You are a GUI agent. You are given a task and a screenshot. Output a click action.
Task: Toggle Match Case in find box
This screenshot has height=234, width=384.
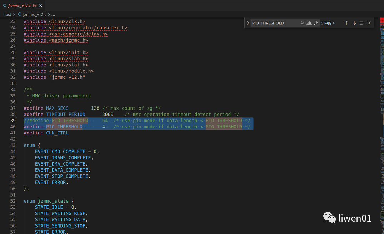[302, 23]
